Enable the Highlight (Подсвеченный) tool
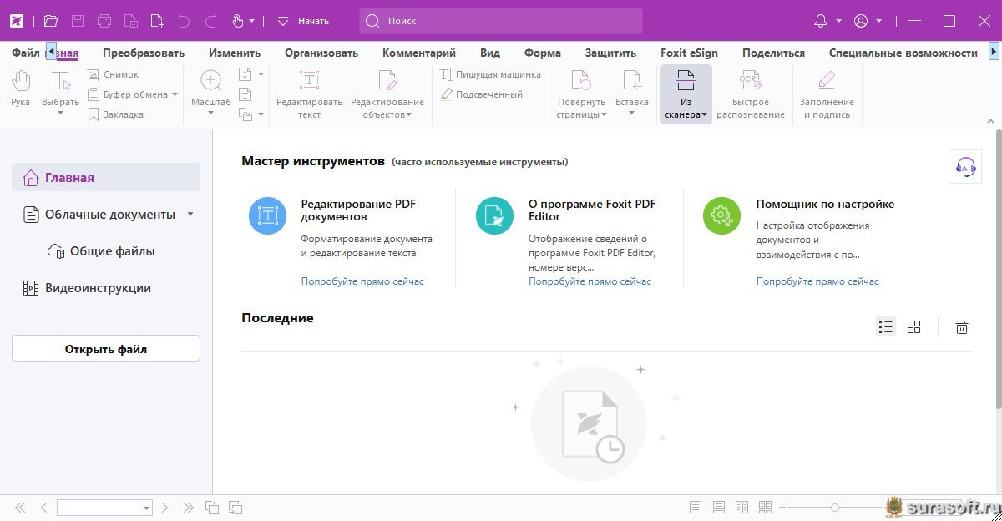 point(481,94)
